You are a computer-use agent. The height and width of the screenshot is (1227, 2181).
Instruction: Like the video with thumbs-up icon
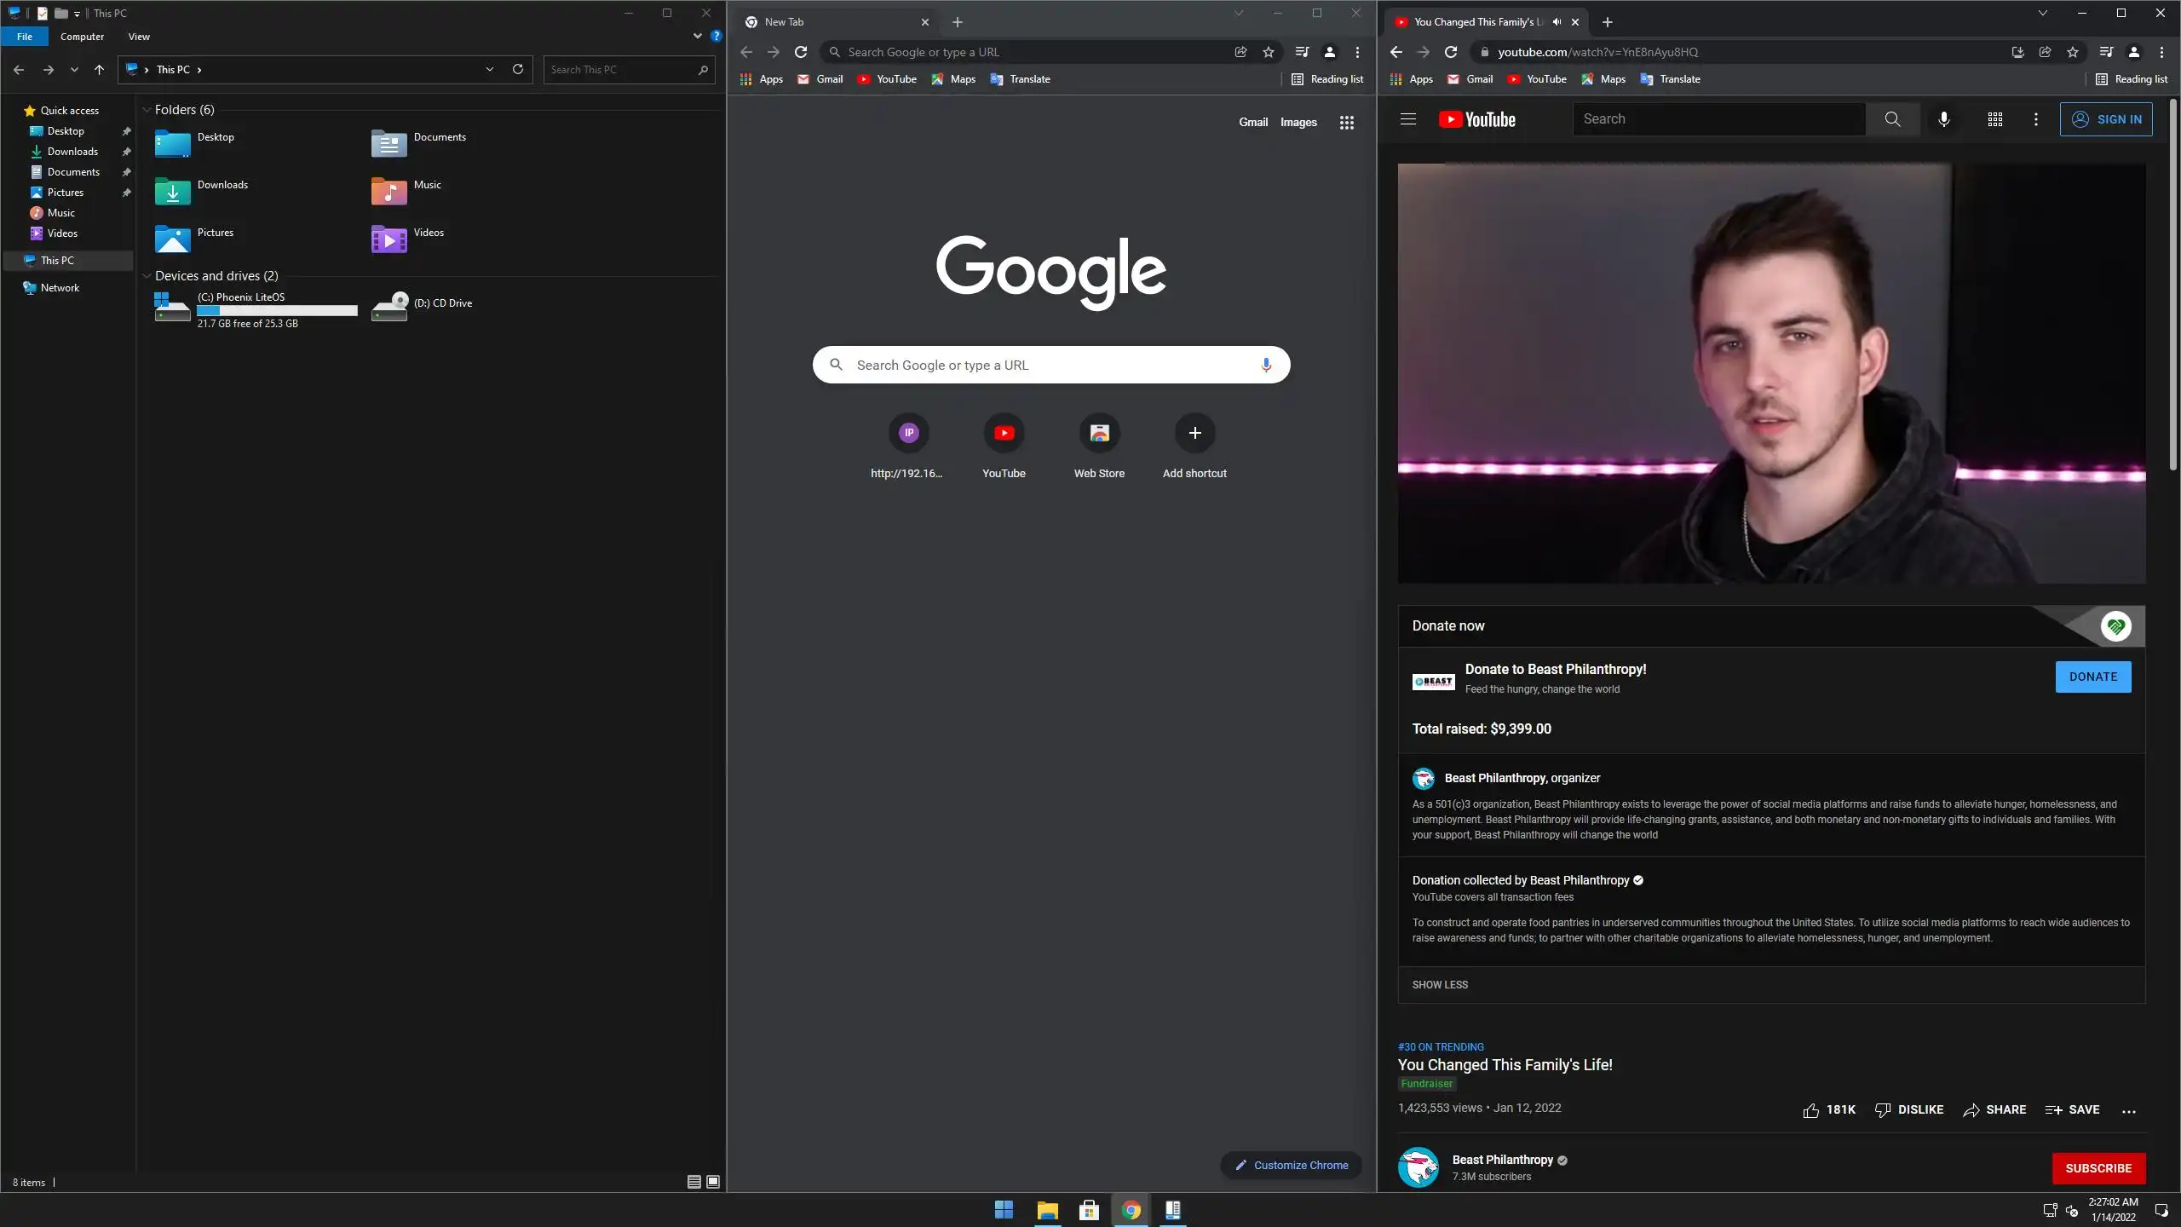[x=1810, y=1109]
